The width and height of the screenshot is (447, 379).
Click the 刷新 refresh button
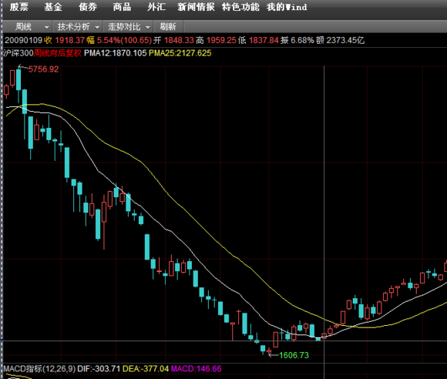point(168,27)
